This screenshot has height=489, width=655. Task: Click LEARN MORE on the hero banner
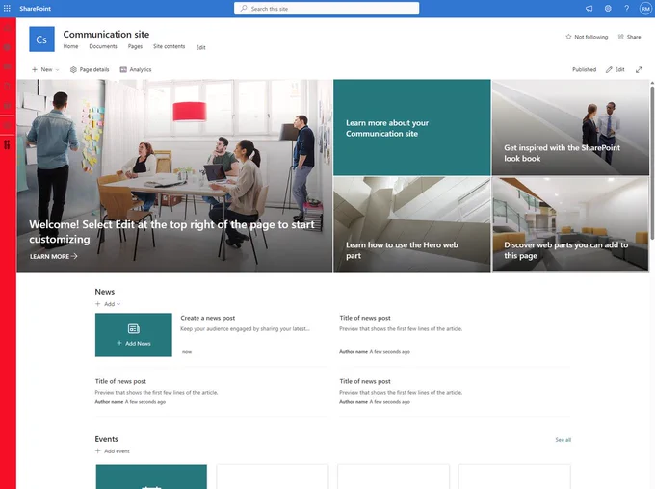click(x=54, y=256)
